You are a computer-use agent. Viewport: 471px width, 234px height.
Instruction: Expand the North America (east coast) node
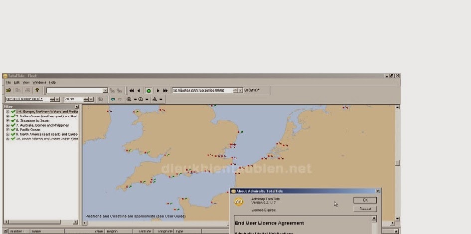(x=7, y=134)
